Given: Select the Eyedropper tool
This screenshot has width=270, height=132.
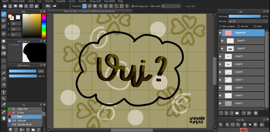Looking at the screenshot, I should click(4, 112).
